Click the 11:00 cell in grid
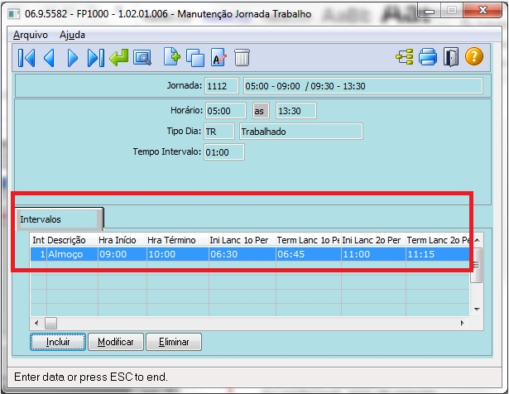This screenshot has height=394, width=509. click(373, 254)
